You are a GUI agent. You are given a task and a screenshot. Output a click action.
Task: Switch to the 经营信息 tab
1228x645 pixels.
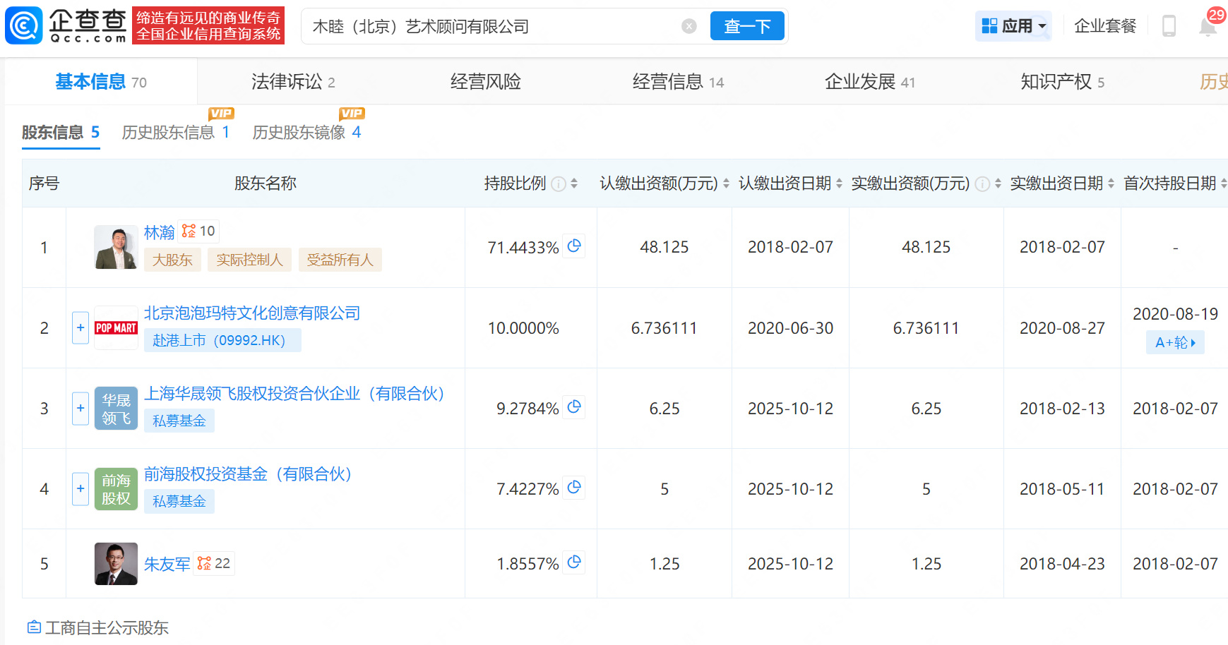pyautogui.click(x=678, y=82)
